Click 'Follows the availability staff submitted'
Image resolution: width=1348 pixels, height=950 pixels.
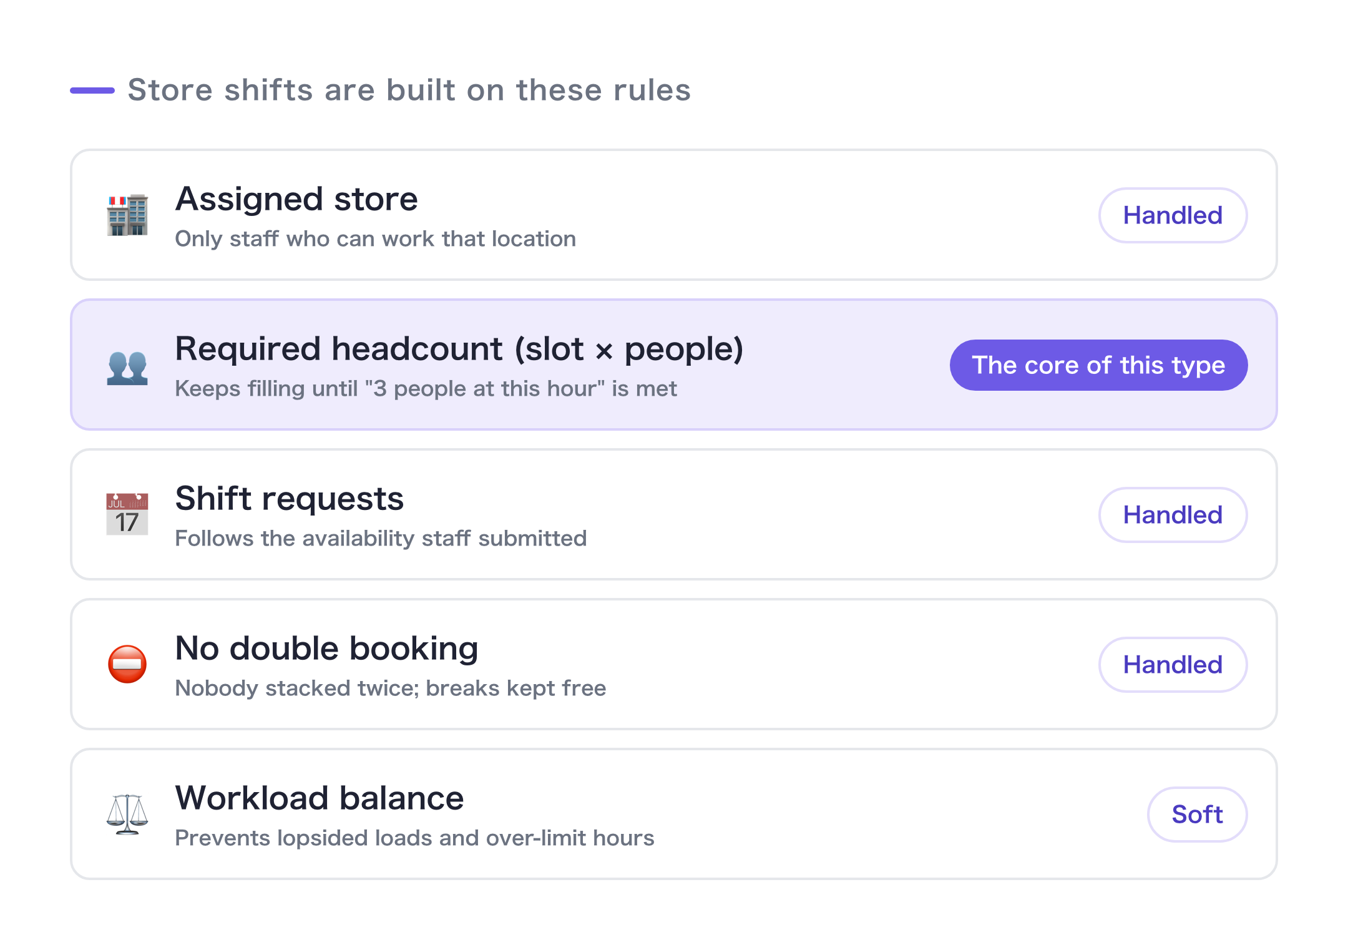(381, 539)
